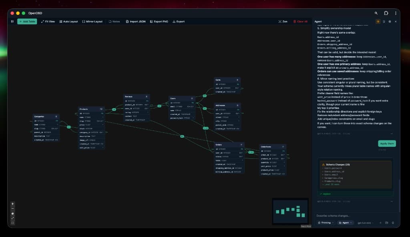Open the three-dot menu in title bar

point(396,13)
